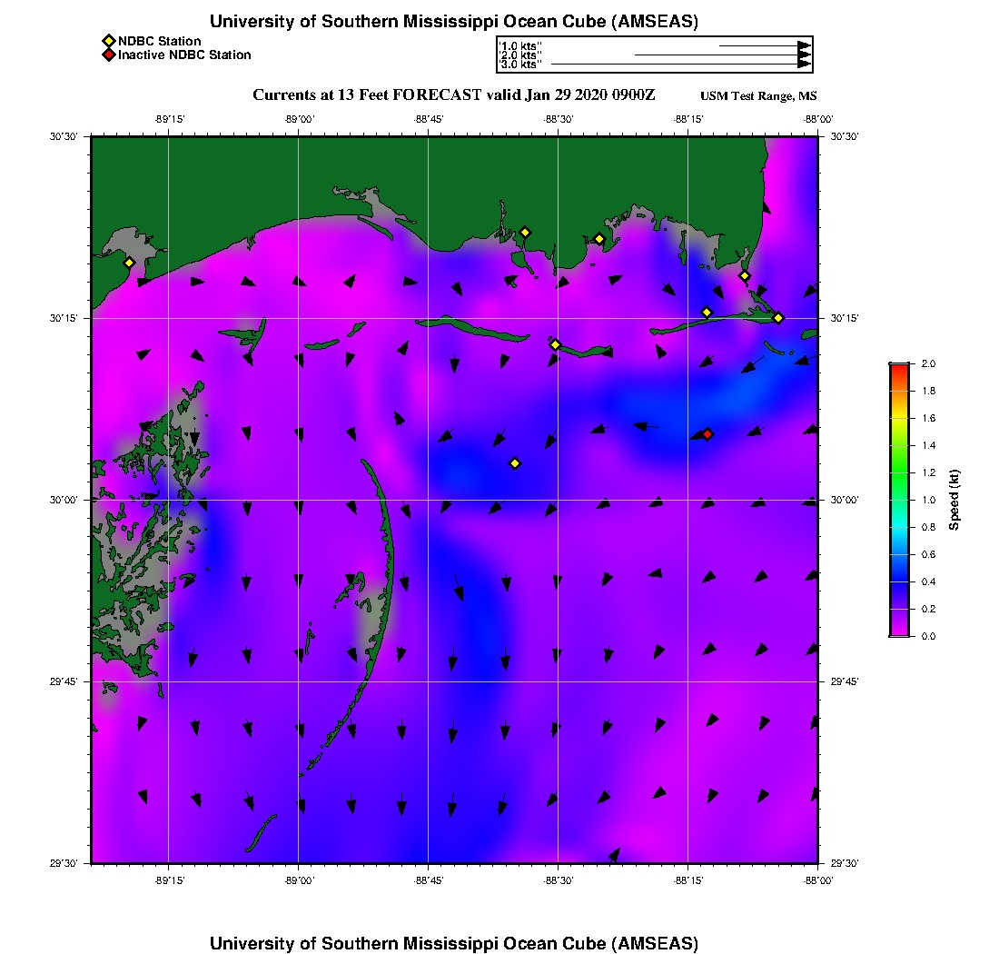Click the red top of the speed color bar
Screen dimensions: 999x954
898,367
